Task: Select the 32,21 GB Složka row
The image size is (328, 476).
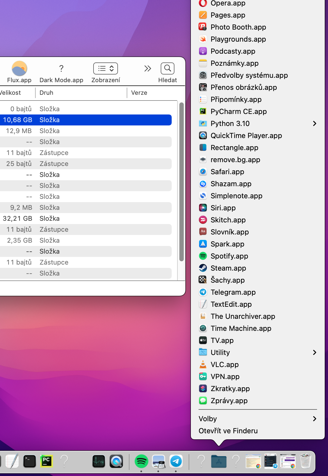Action: [86, 219]
